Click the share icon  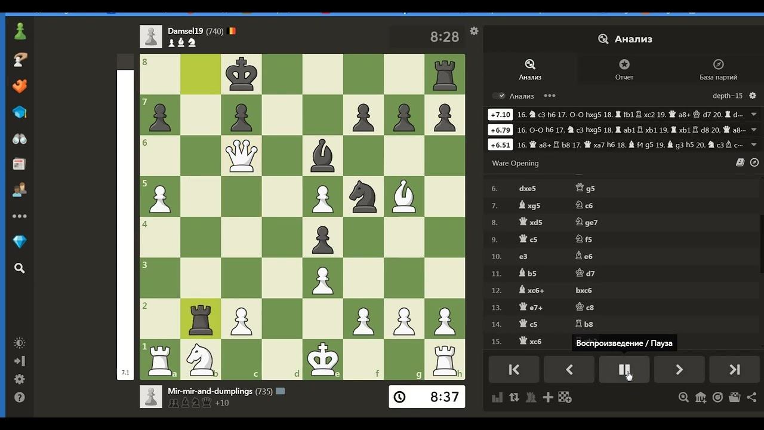tap(751, 397)
